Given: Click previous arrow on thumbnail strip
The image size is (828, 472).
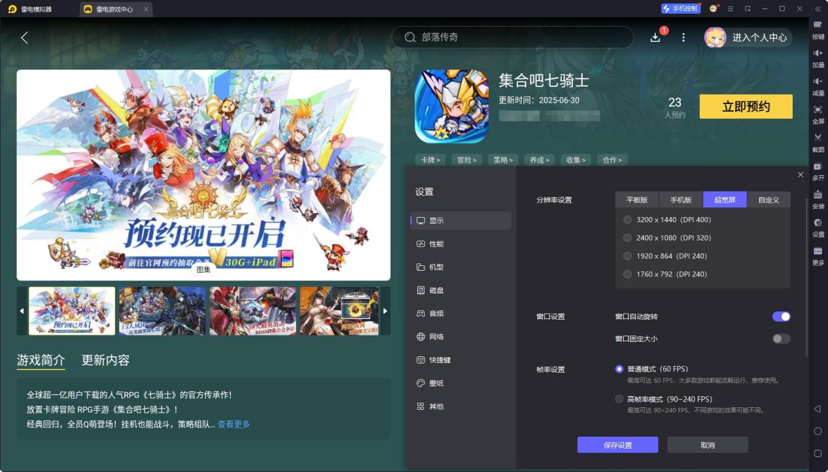Looking at the screenshot, I should [22, 311].
